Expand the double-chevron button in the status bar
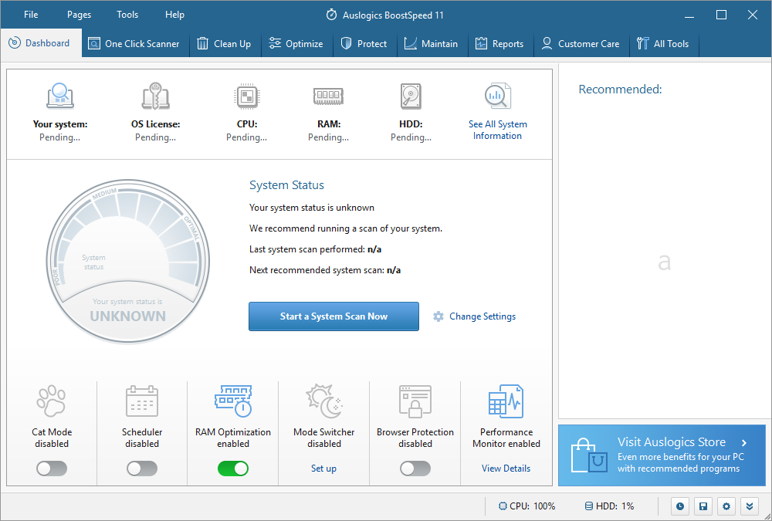 pyautogui.click(x=750, y=506)
